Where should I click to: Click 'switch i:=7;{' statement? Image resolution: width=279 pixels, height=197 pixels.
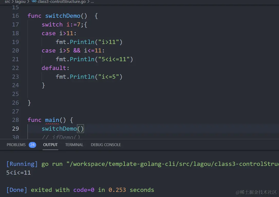(x=64, y=25)
